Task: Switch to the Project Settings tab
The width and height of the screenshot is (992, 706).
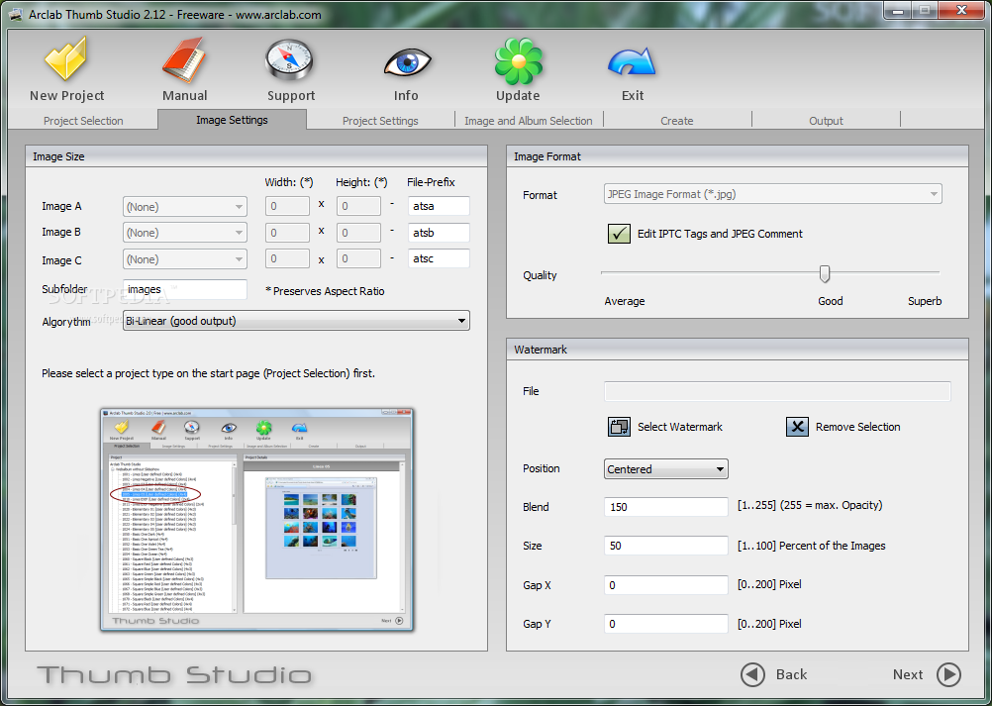Action: pos(380,120)
